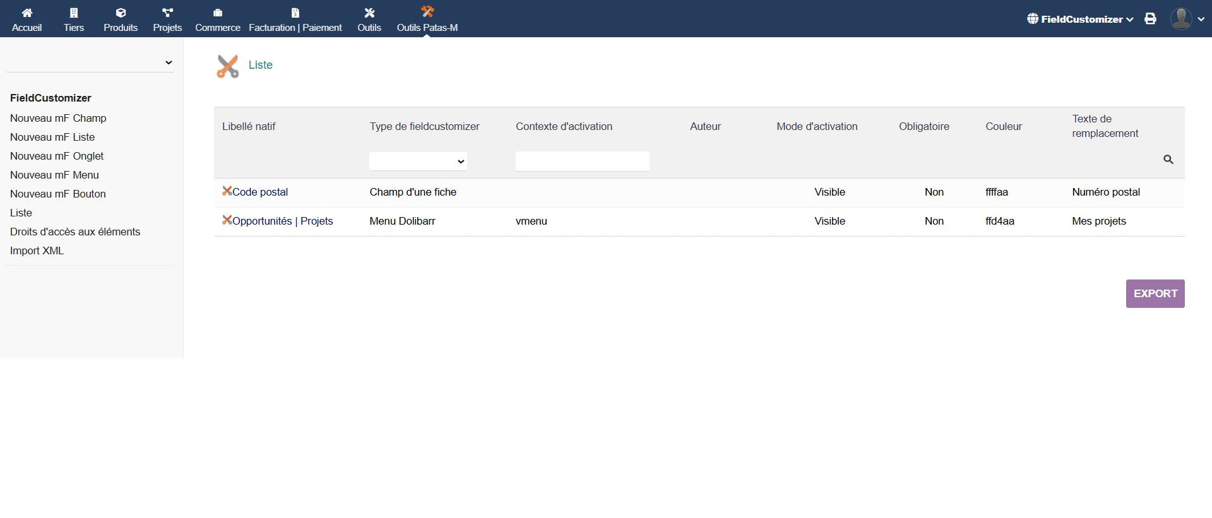Expand the user avatar menu
Image resolution: width=1212 pixels, height=518 pixels.
click(1187, 19)
